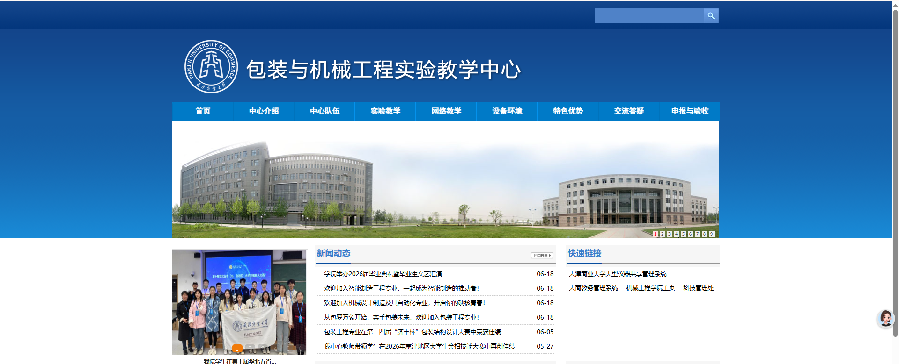Open news 从包罗万象开始，亲手包装未来
The height and width of the screenshot is (364, 899).
[402, 317]
